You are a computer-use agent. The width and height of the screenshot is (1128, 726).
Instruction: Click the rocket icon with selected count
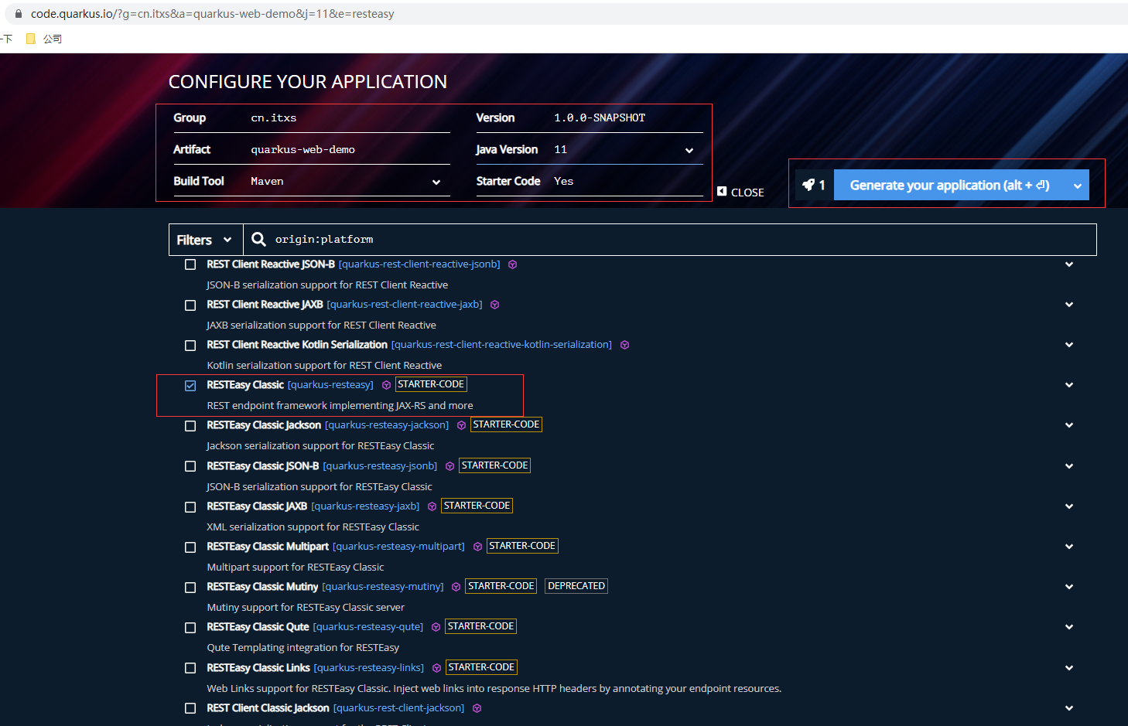814,185
